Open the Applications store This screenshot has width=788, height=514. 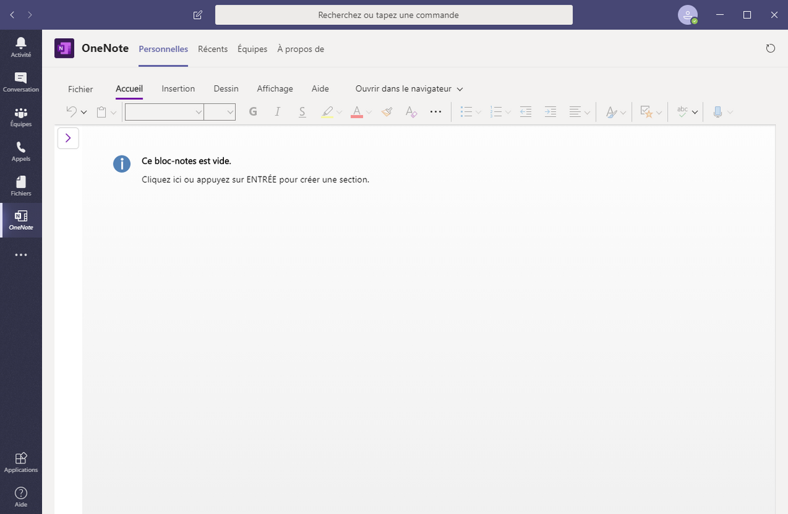pyautogui.click(x=21, y=462)
